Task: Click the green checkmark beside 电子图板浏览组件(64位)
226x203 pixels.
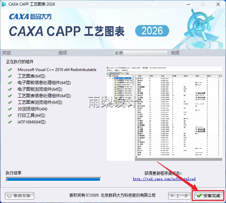Action: coord(10,89)
